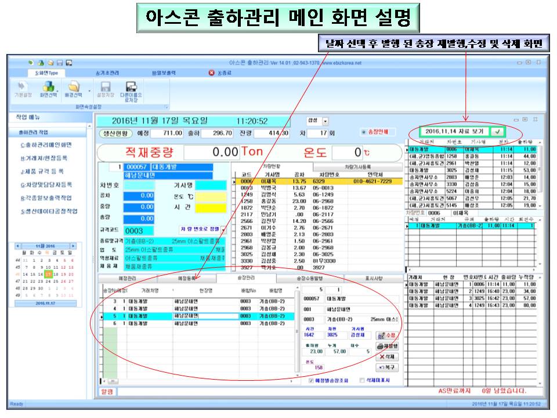Click the 수정 edit button
Image resolution: width=557 pixels, height=418 pixels.
[387, 336]
